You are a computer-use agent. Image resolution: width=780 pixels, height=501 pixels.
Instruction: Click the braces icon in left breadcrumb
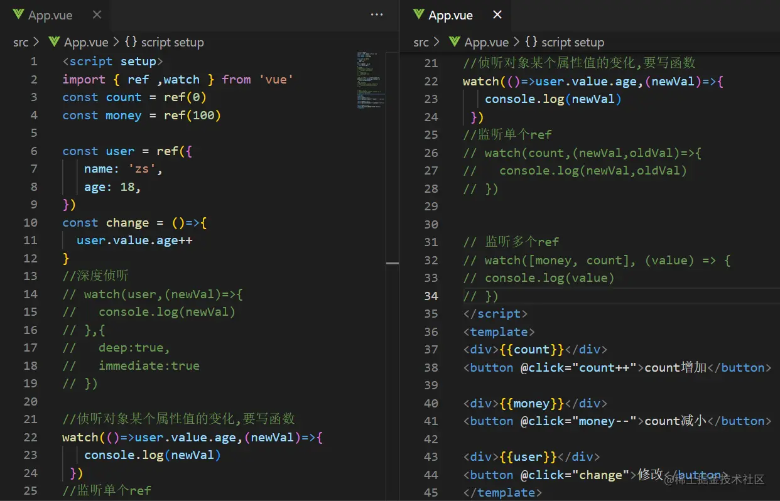pos(131,42)
